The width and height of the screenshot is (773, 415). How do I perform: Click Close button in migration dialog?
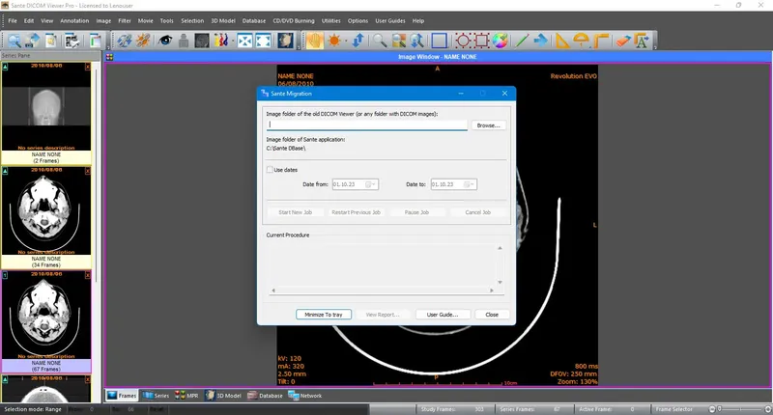tap(492, 315)
